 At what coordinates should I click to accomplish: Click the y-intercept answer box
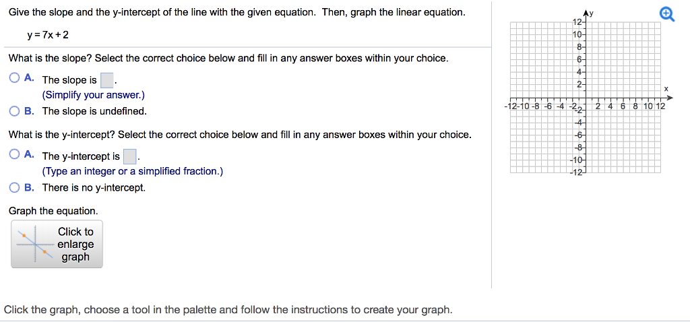129,156
